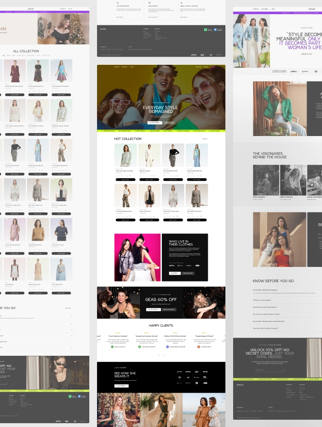Click the AVOLIN logo on the All Collection page header
Screen dimensions: 322x427
pyautogui.click(x=30, y=9)
